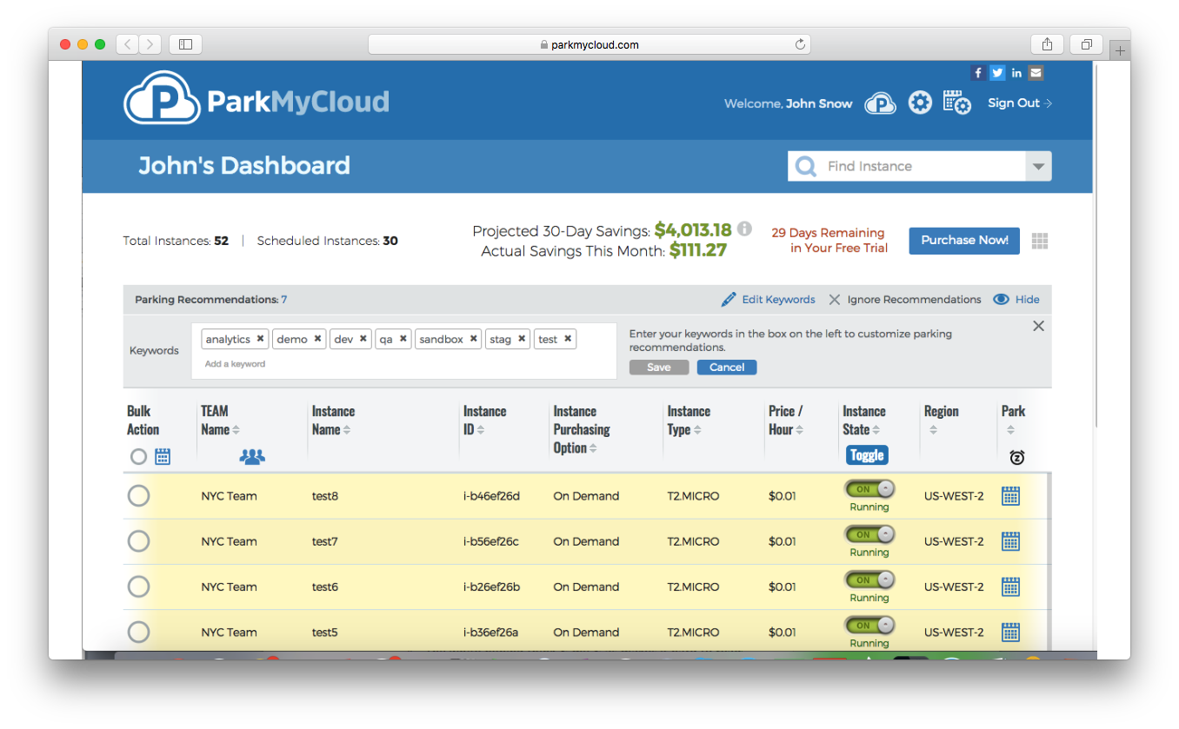Click the bulk action calendar icon
Image resolution: width=1179 pixels, height=729 pixels.
(163, 456)
